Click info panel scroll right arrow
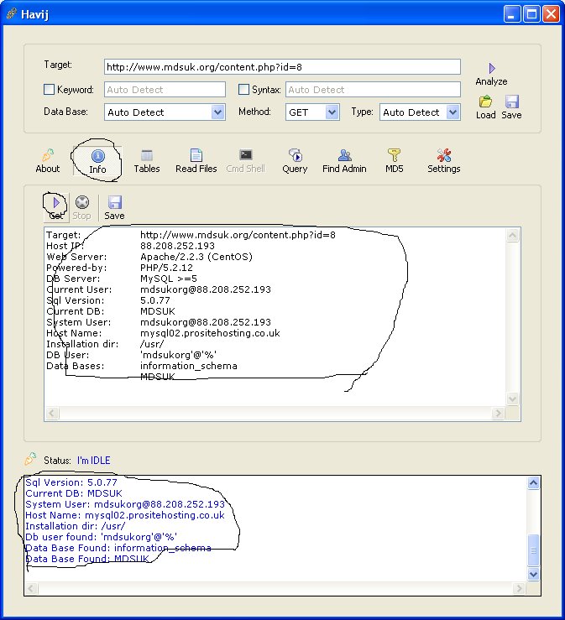This screenshot has width=565, height=620. point(499,414)
